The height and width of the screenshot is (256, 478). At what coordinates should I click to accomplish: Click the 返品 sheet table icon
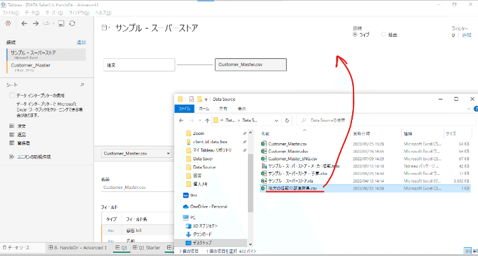[x=12, y=134]
